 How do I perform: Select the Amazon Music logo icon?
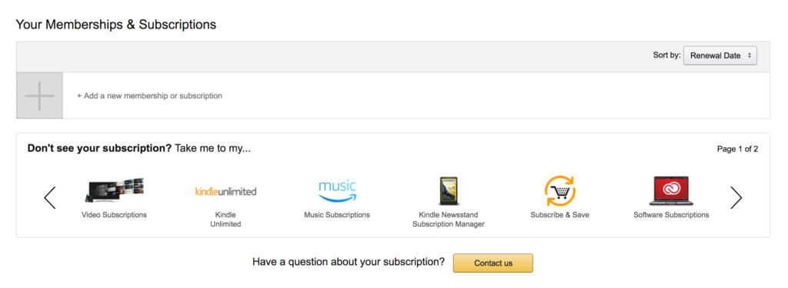point(337,190)
